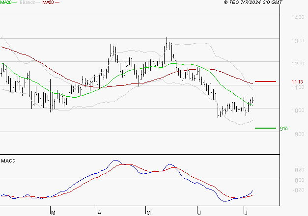This screenshot has width=308, height=216.
Task: Click the 020 MACD axis label
Action: pos(300,170)
